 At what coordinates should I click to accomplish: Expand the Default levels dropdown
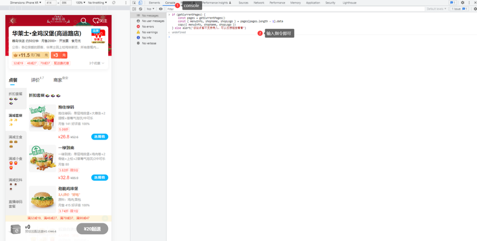(436, 9)
